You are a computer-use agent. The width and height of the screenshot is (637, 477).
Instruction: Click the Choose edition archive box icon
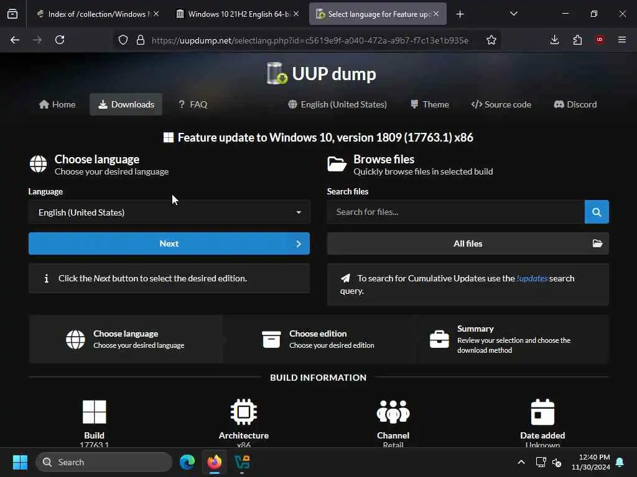click(x=271, y=339)
